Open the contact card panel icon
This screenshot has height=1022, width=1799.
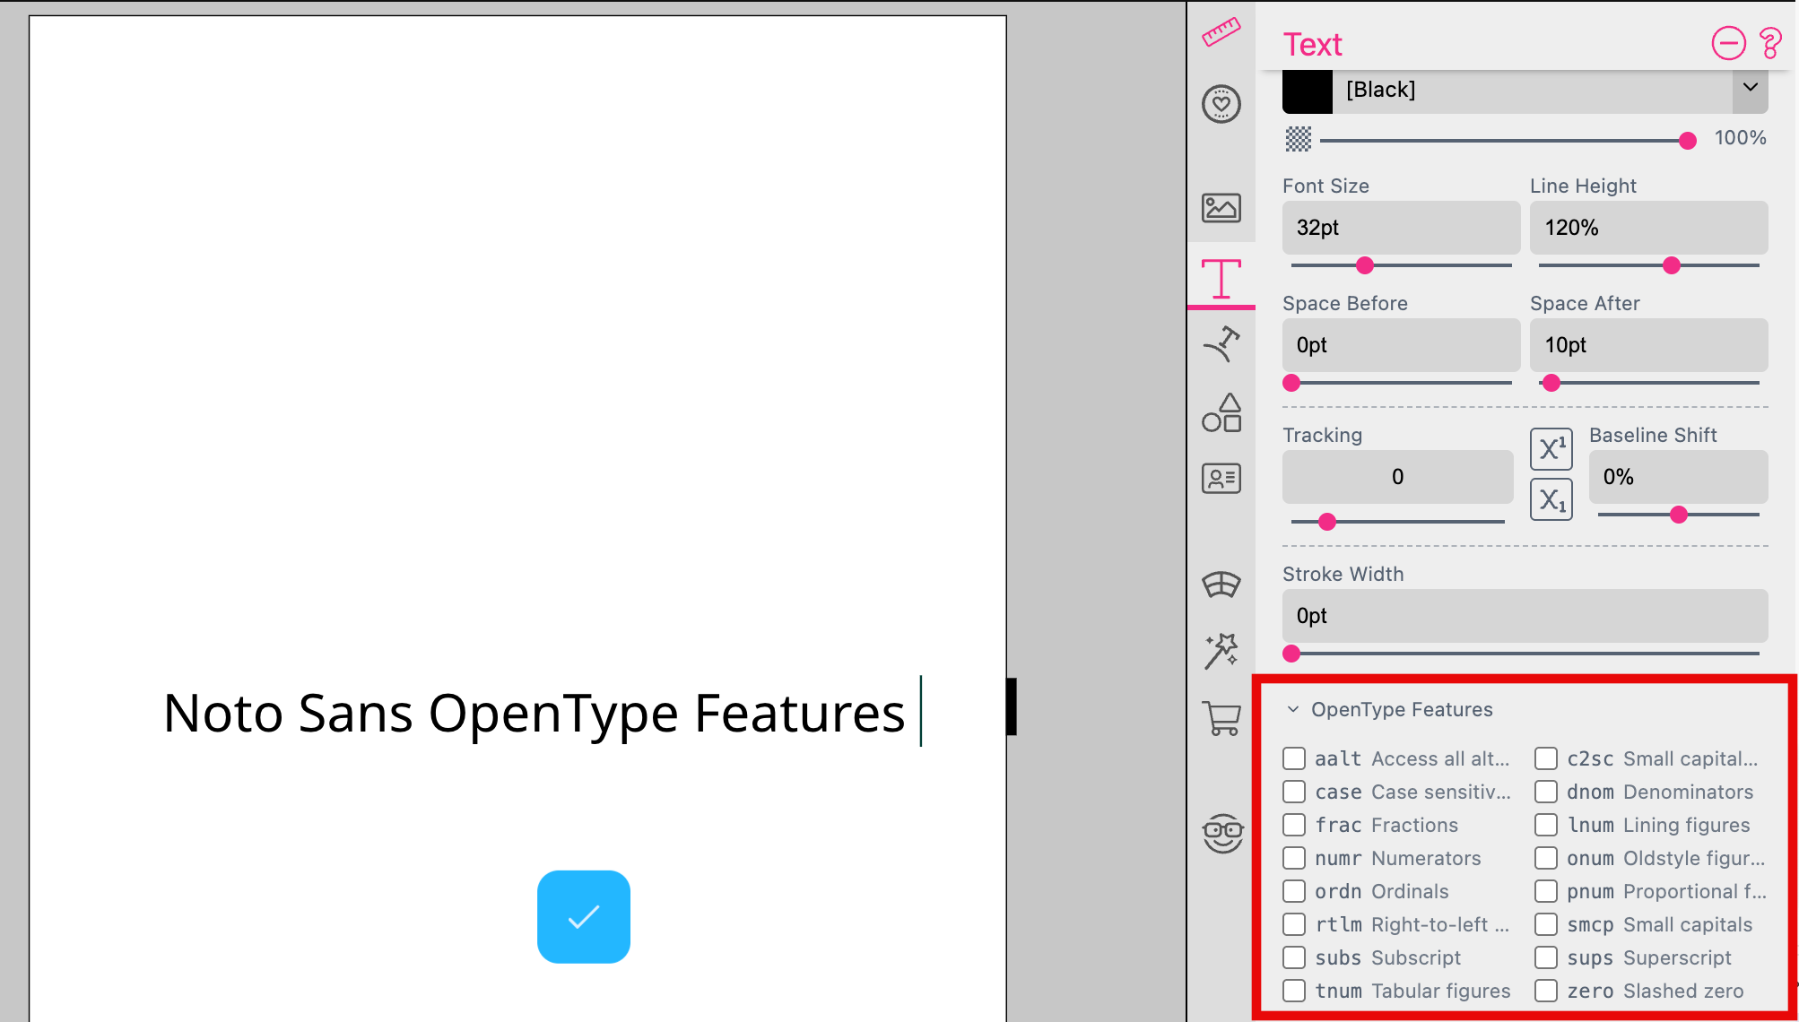pos(1221,479)
